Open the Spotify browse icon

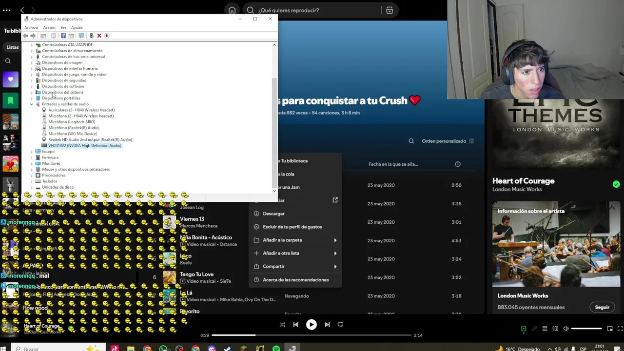point(390,10)
